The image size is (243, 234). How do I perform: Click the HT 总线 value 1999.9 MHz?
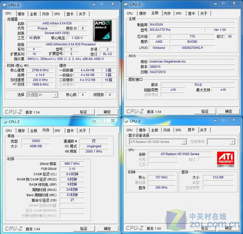[40, 84]
